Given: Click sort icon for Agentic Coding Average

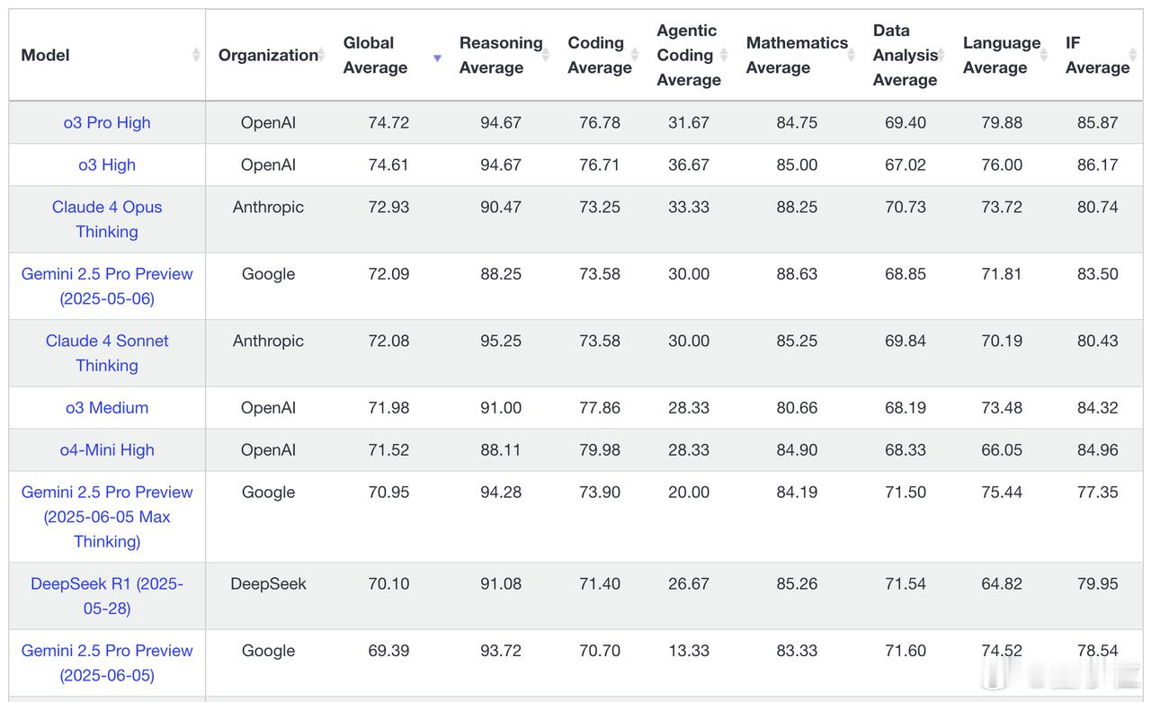Looking at the screenshot, I should click(x=726, y=55).
